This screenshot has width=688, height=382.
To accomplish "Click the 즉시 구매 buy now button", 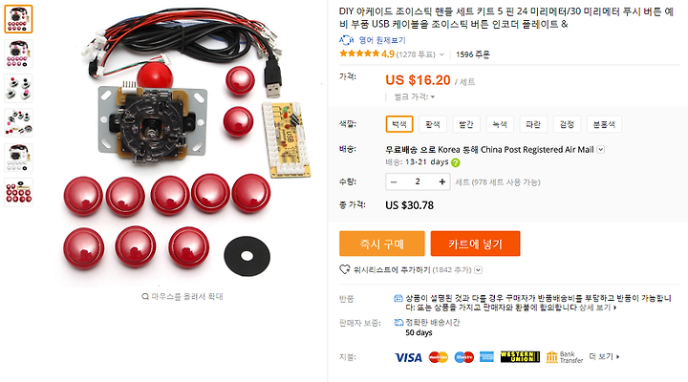I will [x=381, y=244].
